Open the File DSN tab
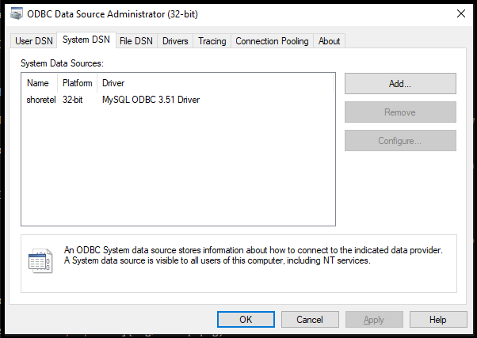The image size is (477, 338). point(136,41)
